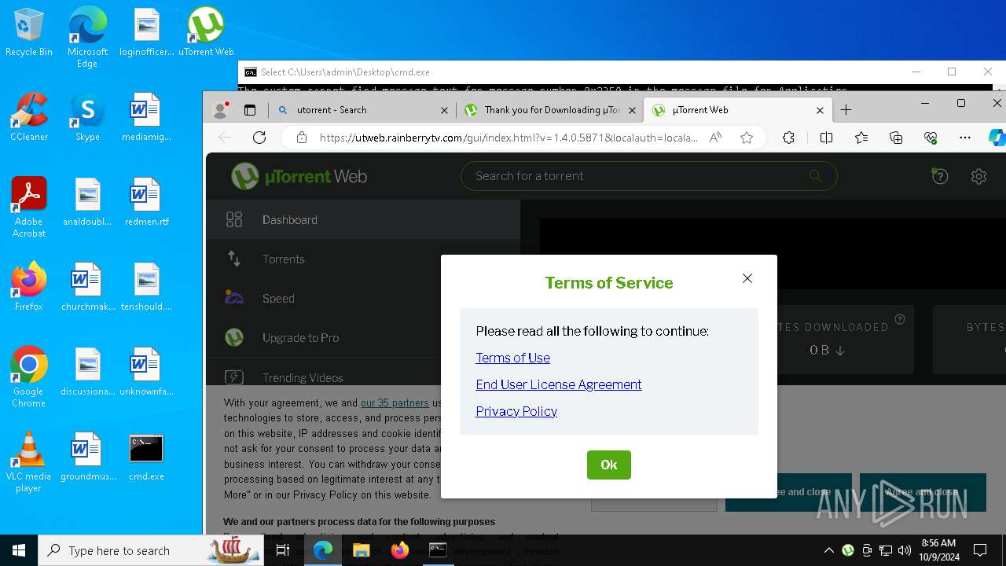Toggle Edge split screen icon
This screenshot has width=1006, height=566.
tap(826, 138)
